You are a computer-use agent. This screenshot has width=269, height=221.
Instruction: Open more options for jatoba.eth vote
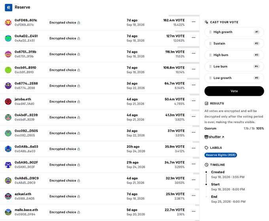click(x=193, y=101)
